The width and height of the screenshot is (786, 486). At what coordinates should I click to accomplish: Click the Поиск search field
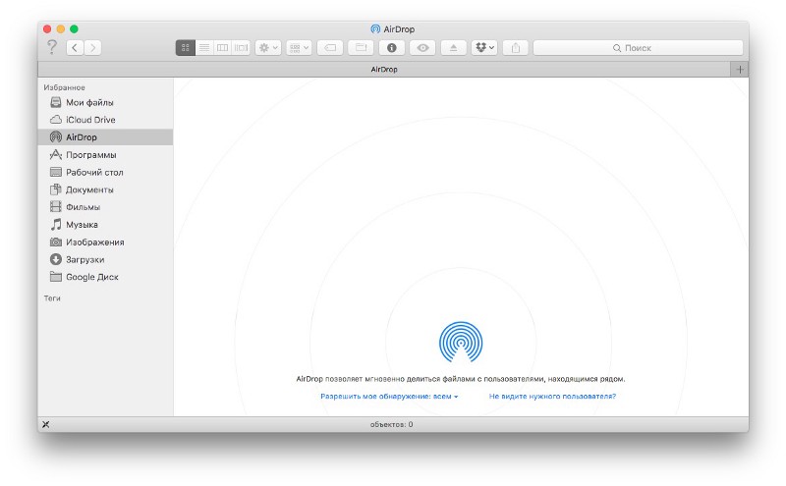tap(638, 47)
